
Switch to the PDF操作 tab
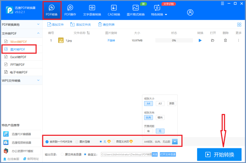tap(70, 10)
